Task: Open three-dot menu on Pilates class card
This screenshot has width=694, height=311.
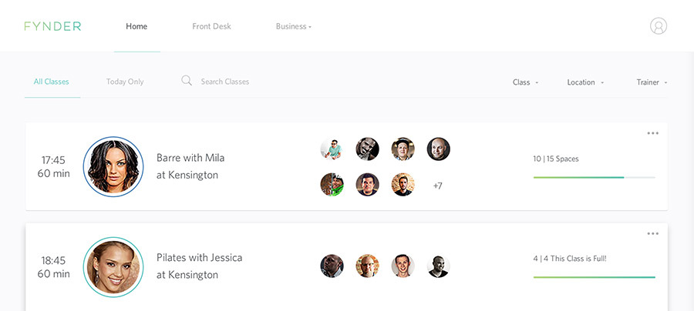Action: (x=653, y=233)
